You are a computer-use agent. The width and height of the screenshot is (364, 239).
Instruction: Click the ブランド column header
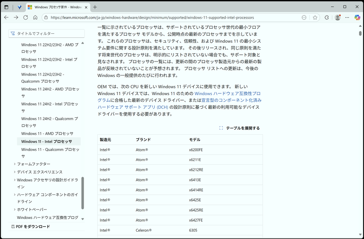(x=143, y=140)
